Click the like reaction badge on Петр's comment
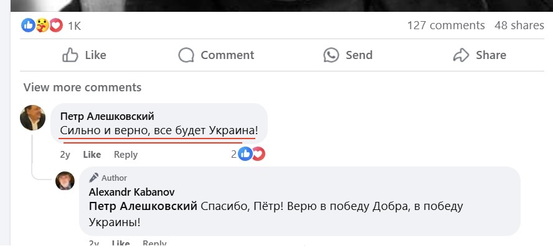 [245, 154]
